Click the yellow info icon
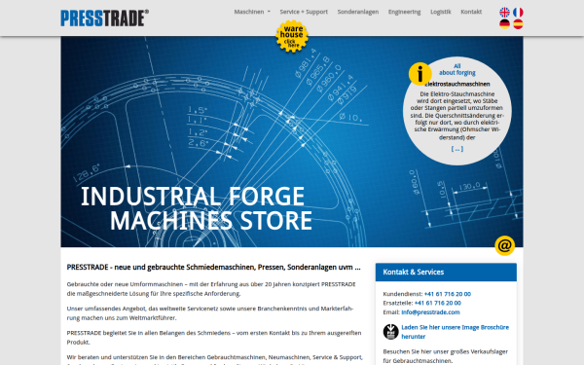 [420, 73]
